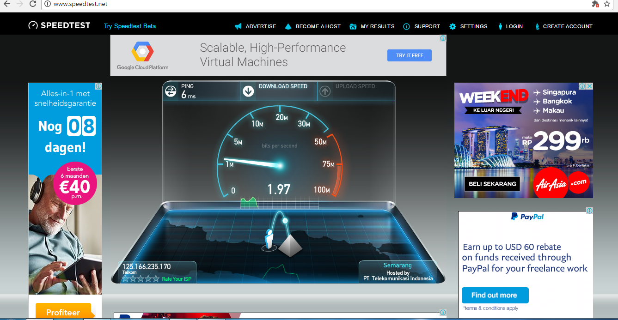Viewport: 618px width, 320px height.
Task: Click the WEEKEND heading in AirAsia ad
Action: tap(494, 97)
